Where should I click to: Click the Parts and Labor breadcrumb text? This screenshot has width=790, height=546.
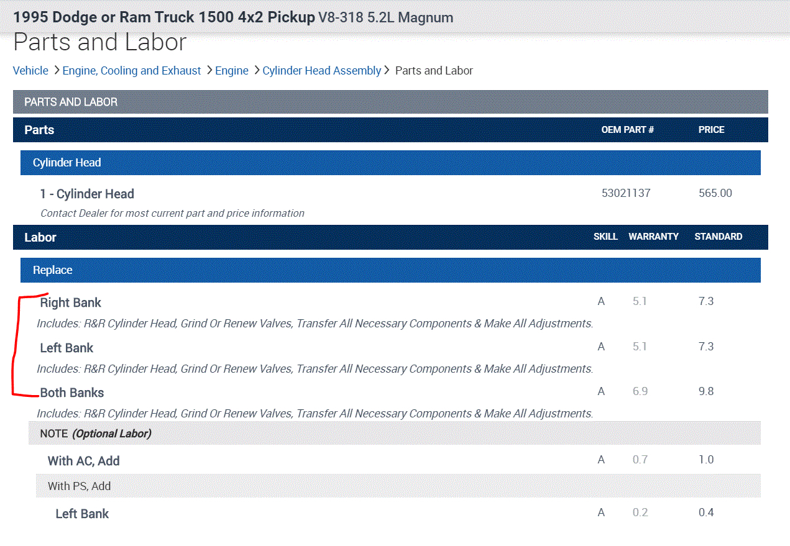coord(434,71)
